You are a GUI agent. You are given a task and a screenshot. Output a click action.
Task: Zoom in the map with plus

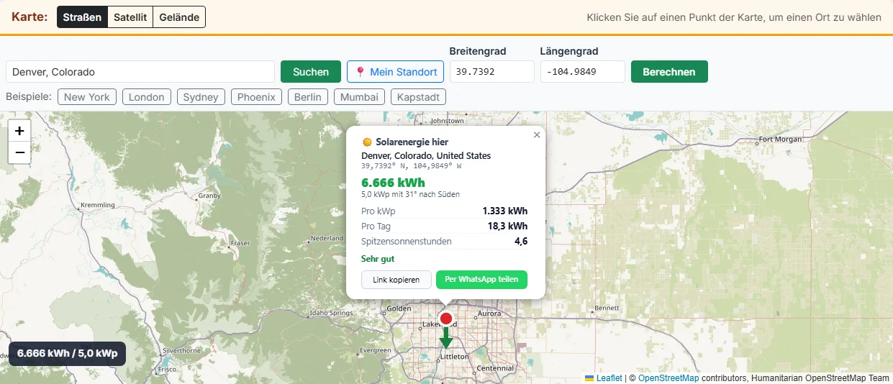[19, 131]
